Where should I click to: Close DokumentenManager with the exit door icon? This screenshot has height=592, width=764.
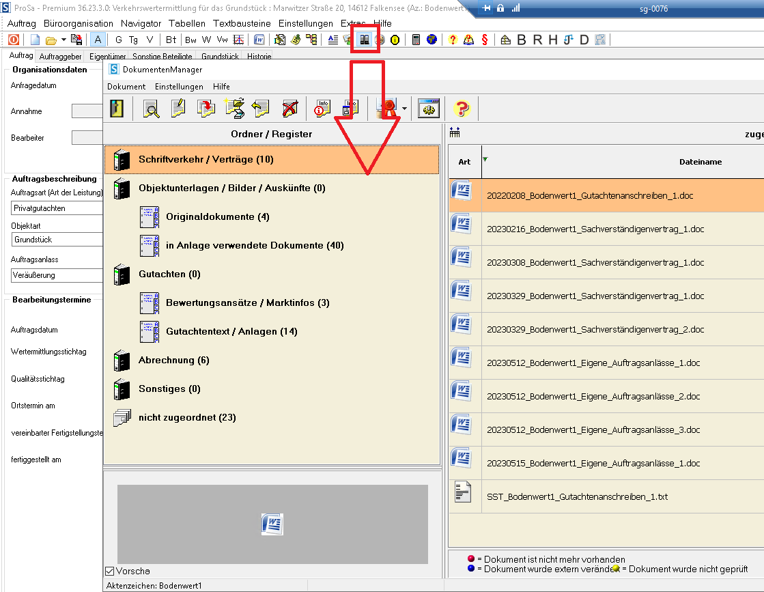117,108
